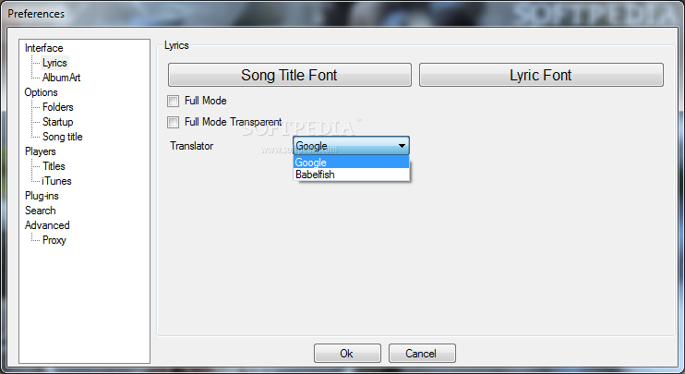Select the Options tree node
Screen dimensions: 685x374
pyautogui.click(x=41, y=92)
